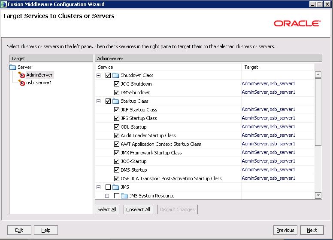Select AdminServer in the Target tree

(x=39, y=75)
